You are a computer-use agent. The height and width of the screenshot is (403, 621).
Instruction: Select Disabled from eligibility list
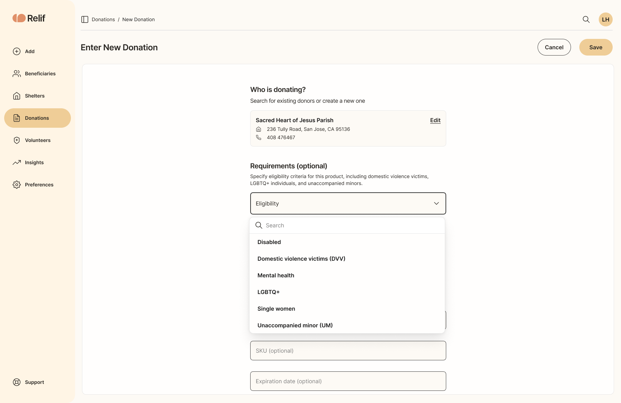click(x=347, y=242)
